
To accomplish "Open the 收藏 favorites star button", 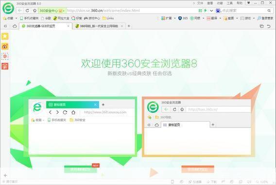I will coord(8,18).
